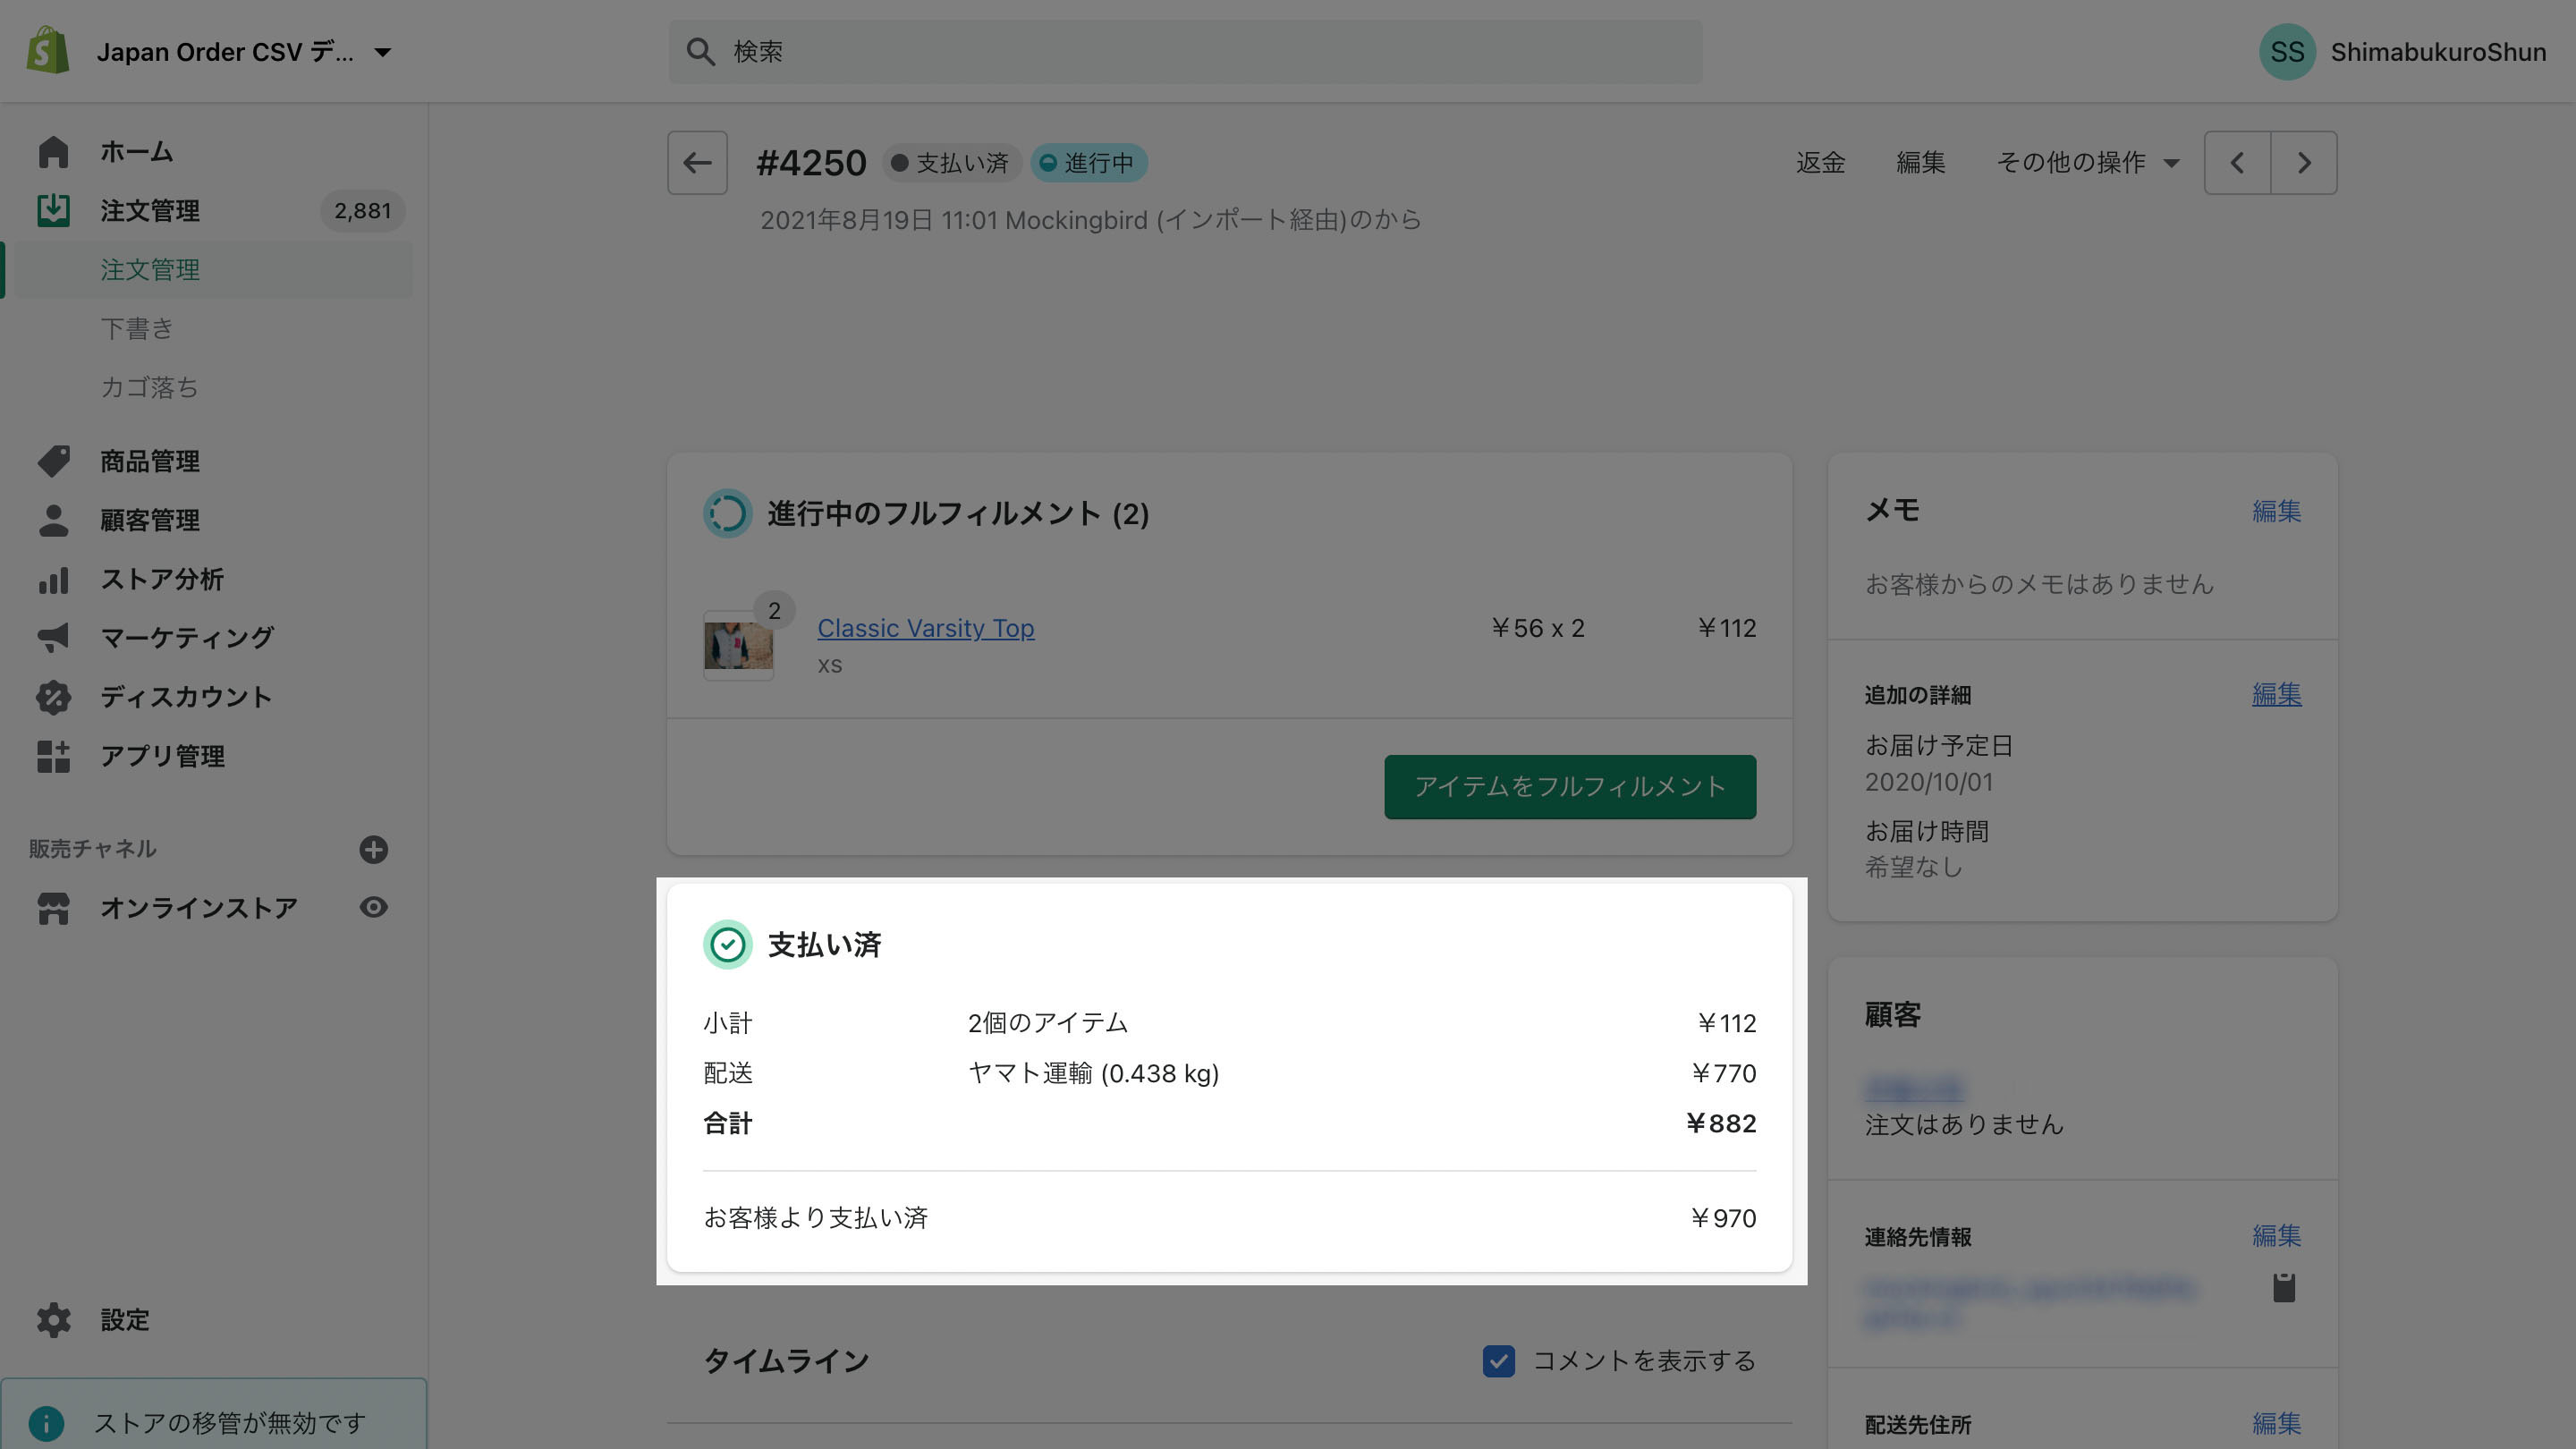
Task: Click the ストア分析 chart icon
Action: pos(53,579)
